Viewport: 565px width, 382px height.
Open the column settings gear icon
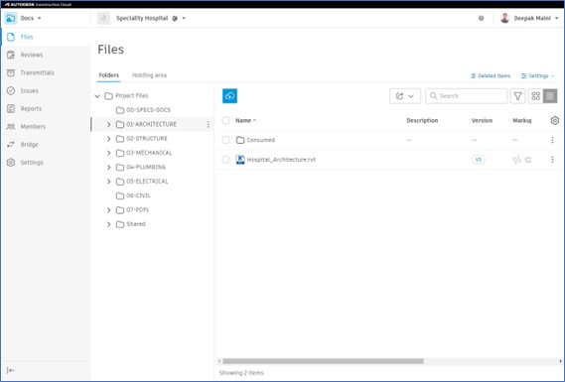555,121
